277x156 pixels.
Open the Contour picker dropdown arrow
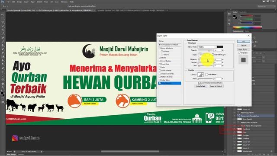(x=203, y=75)
